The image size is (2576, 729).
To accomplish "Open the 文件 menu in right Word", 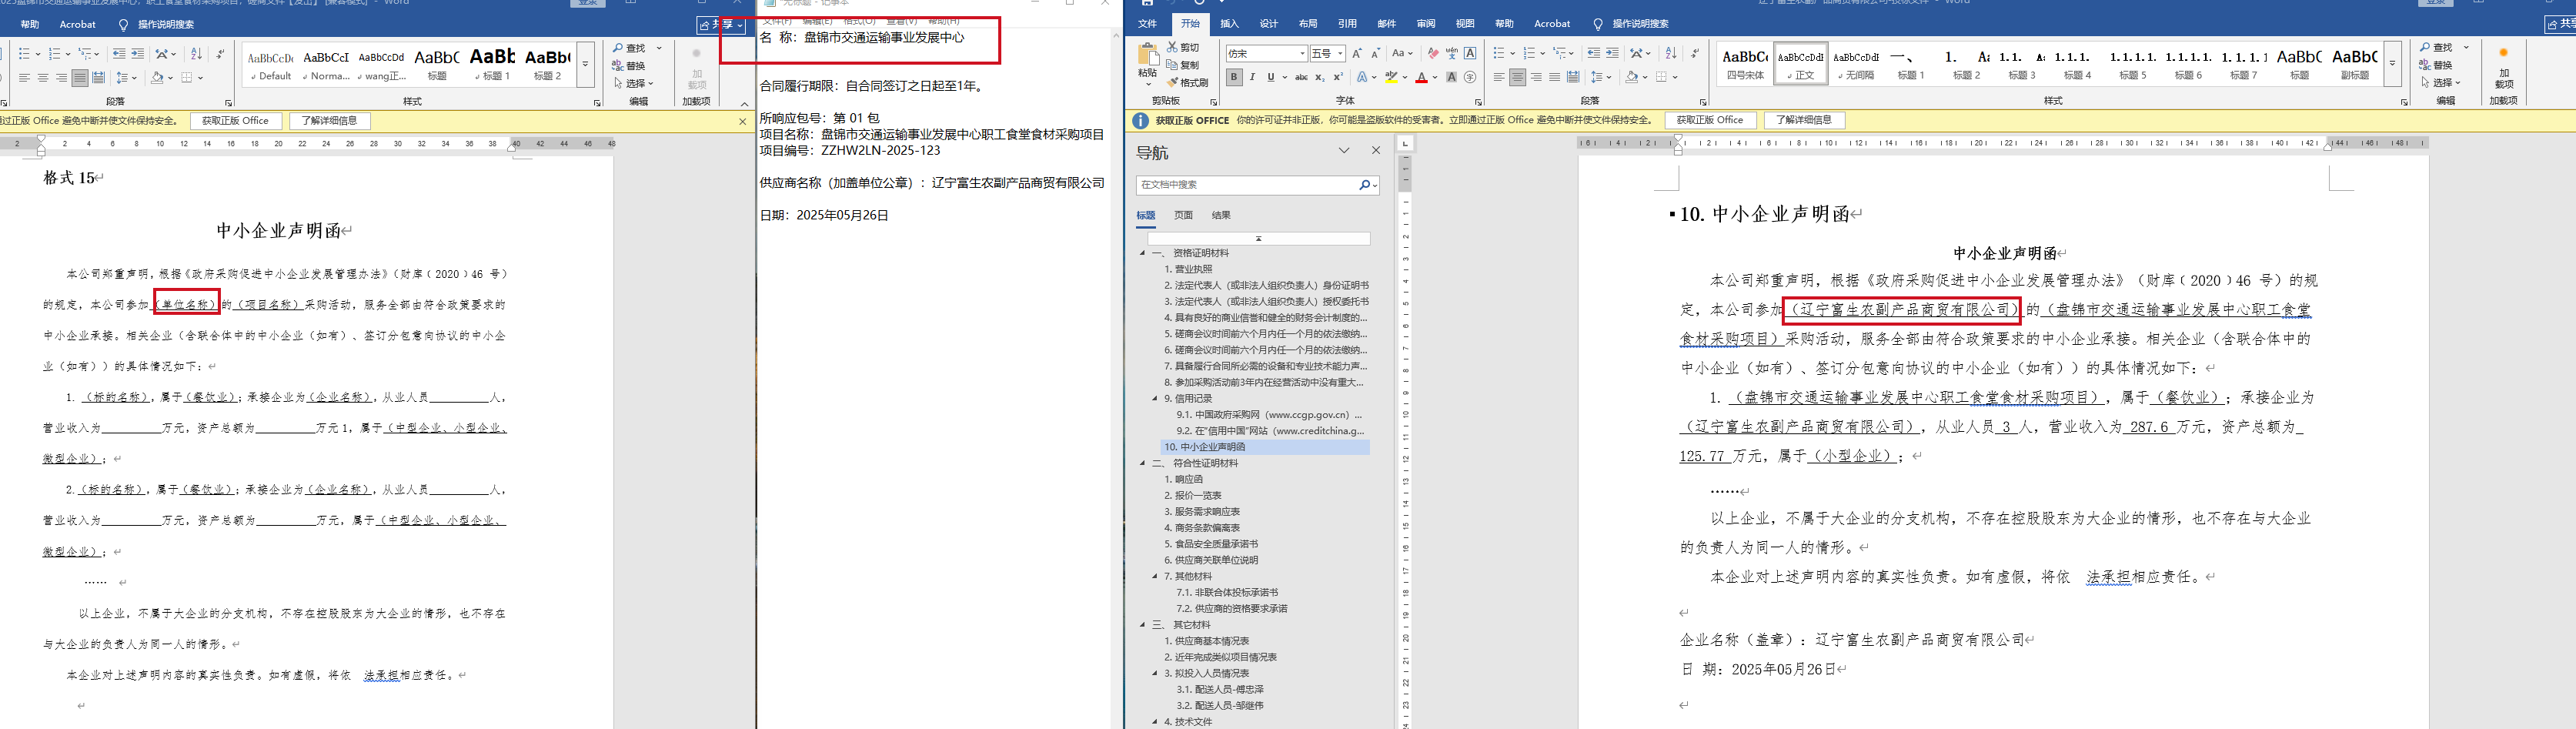I will coord(1147,24).
